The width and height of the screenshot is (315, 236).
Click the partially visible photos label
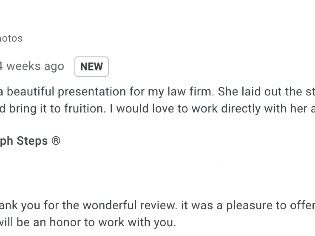pyautogui.click(x=11, y=38)
